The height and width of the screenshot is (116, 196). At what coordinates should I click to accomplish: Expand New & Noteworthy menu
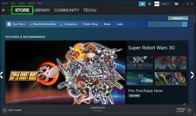(43, 24)
